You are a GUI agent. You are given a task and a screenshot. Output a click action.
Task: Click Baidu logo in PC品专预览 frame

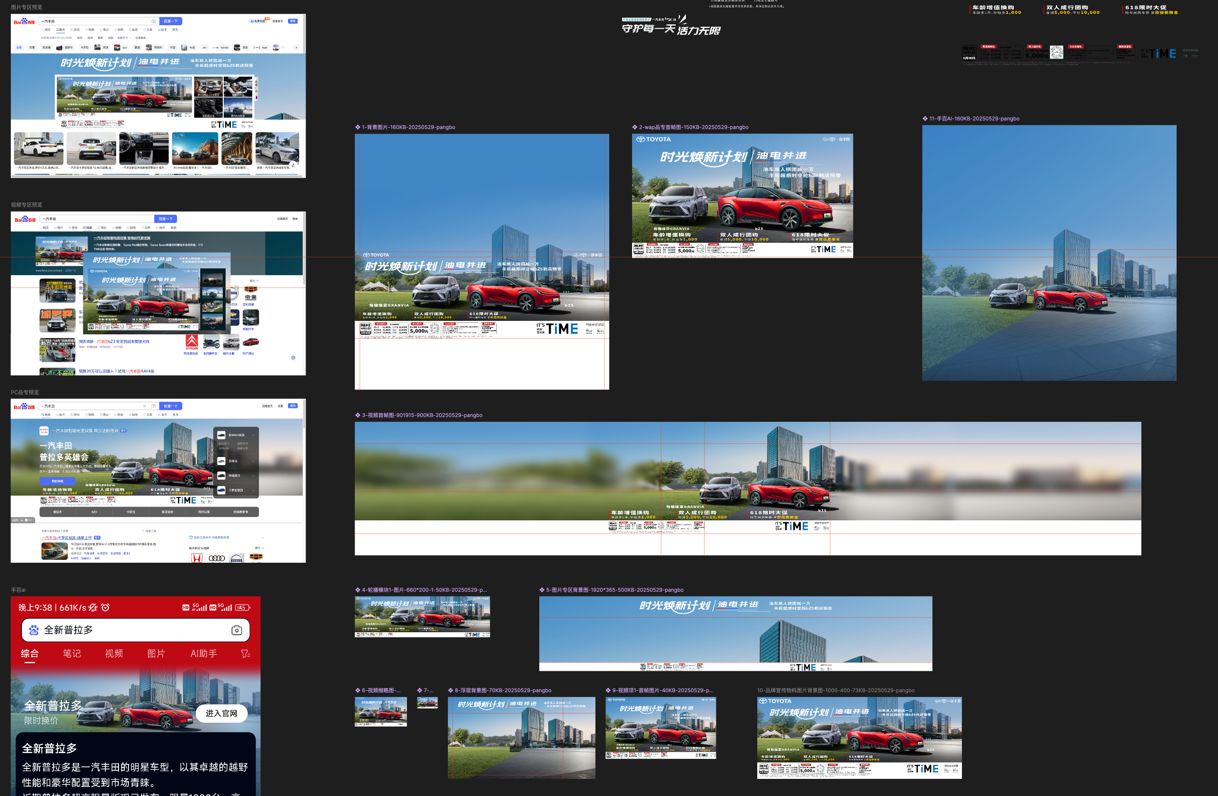tap(25, 407)
